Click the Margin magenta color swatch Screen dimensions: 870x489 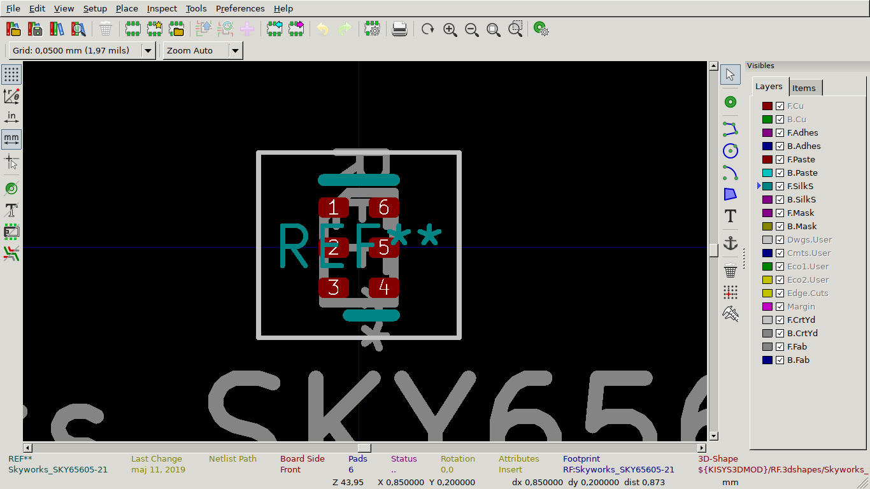click(767, 306)
